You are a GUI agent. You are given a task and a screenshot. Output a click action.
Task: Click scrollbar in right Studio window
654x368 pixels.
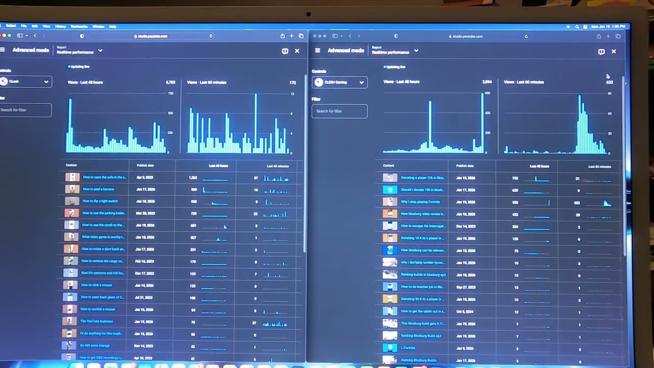[x=623, y=166]
